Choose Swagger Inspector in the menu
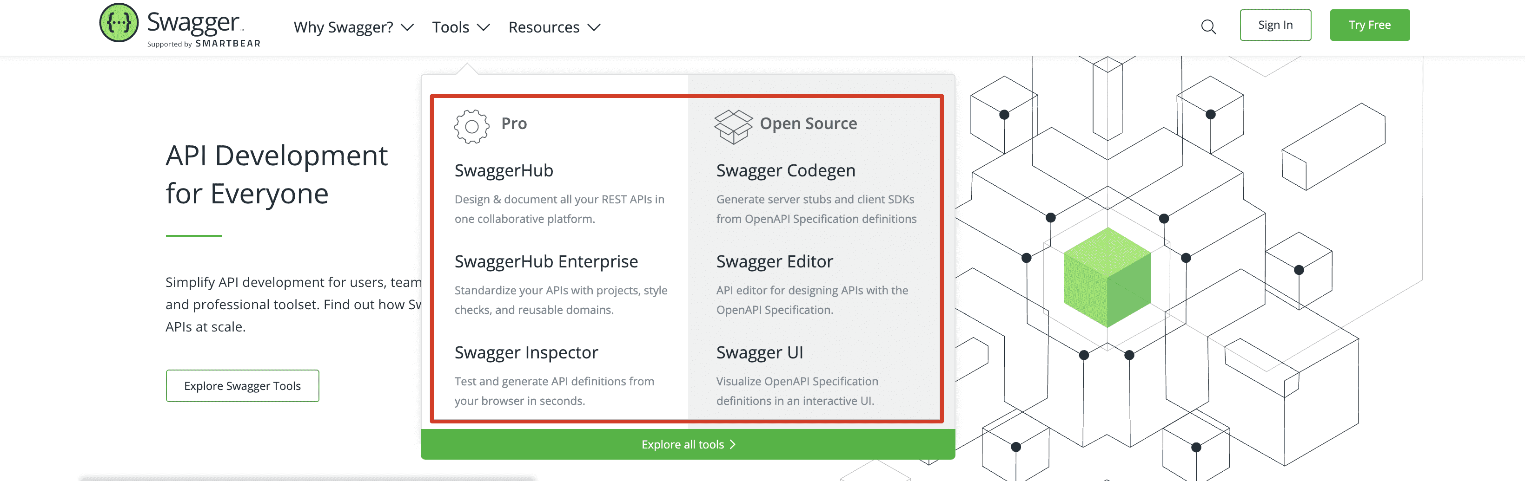The width and height of the screenshot is (1525, 481). tap(526, 353)
